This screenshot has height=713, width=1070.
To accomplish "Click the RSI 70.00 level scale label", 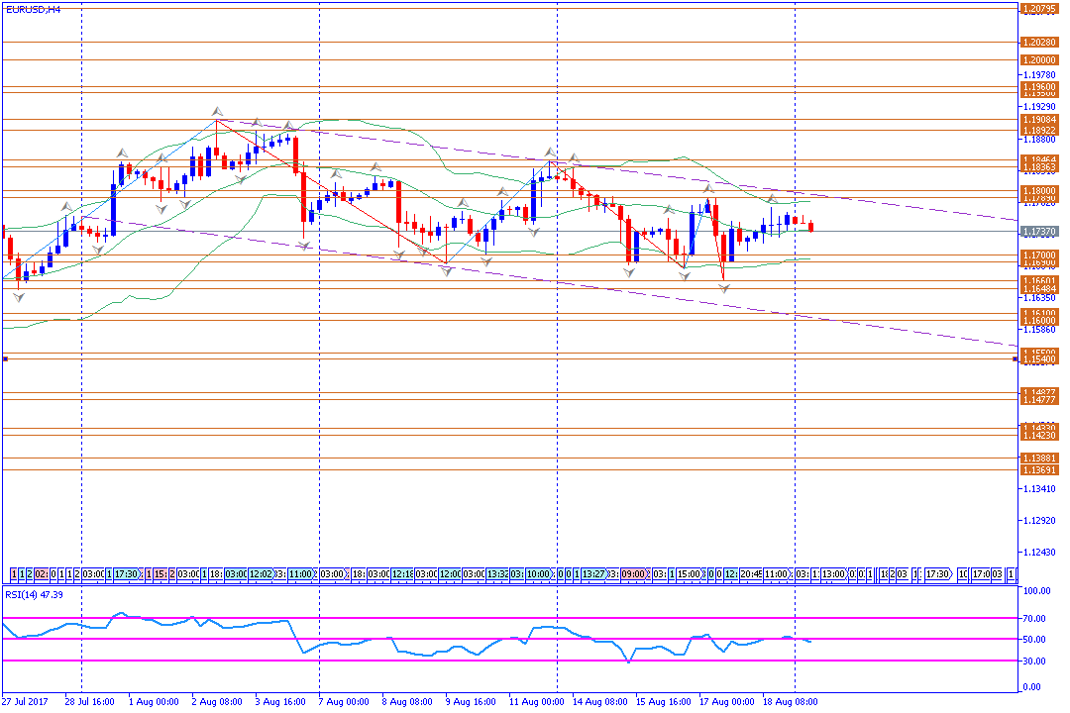I will tap(1037, 618).
